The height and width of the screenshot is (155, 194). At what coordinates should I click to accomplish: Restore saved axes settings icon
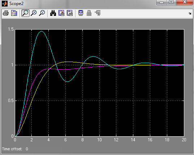70,13
